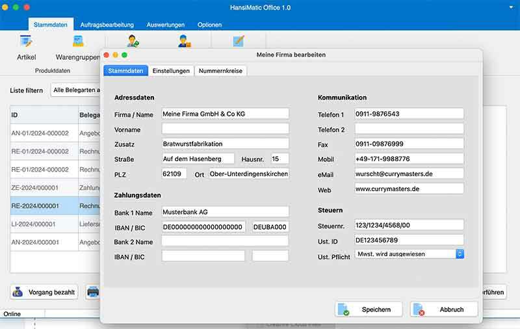Click into the Vorname input field
Screen dimensions: 520x329
coord(225,129)
